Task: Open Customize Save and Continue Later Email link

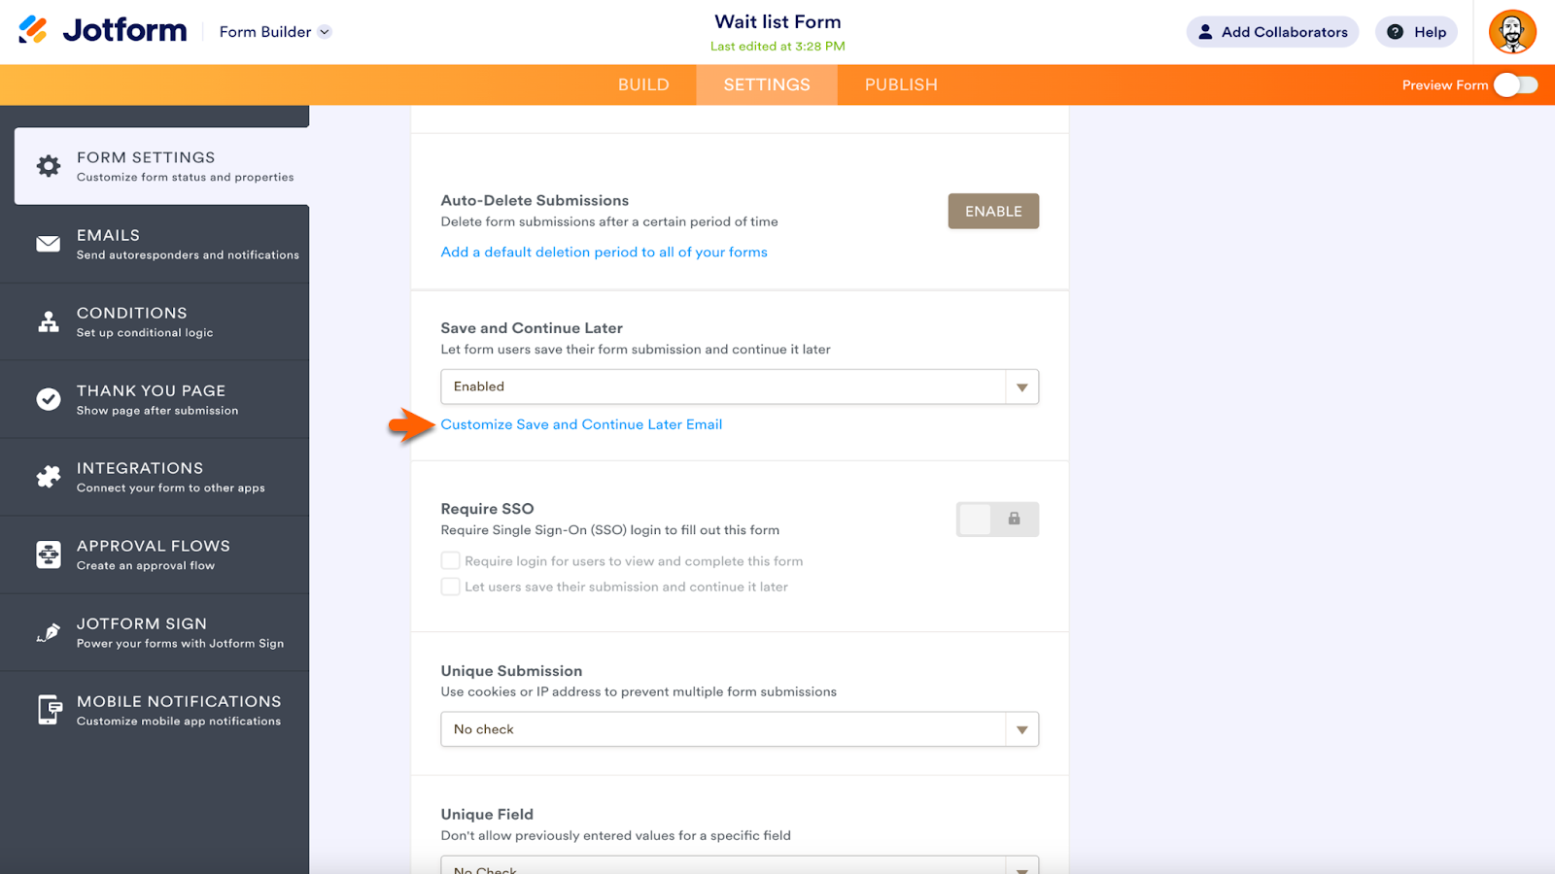Action: pos(581,424)
